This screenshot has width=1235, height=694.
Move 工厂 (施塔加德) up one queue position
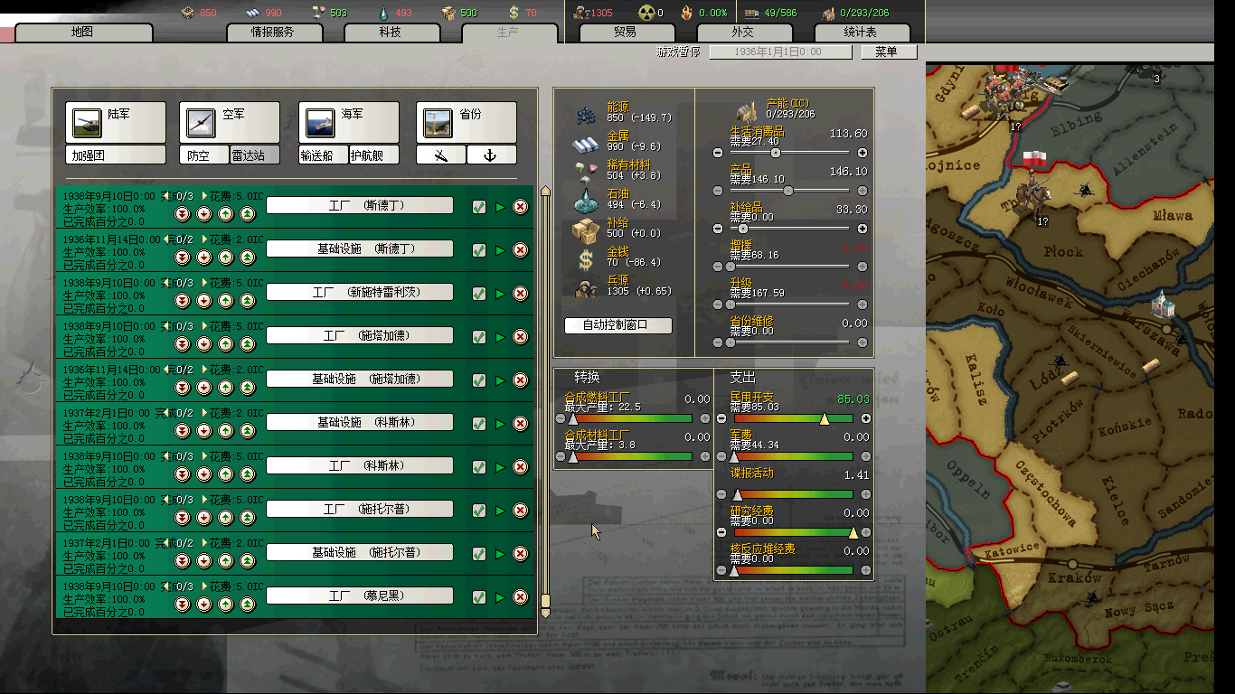pyautogui.click(x=226, y=344)
